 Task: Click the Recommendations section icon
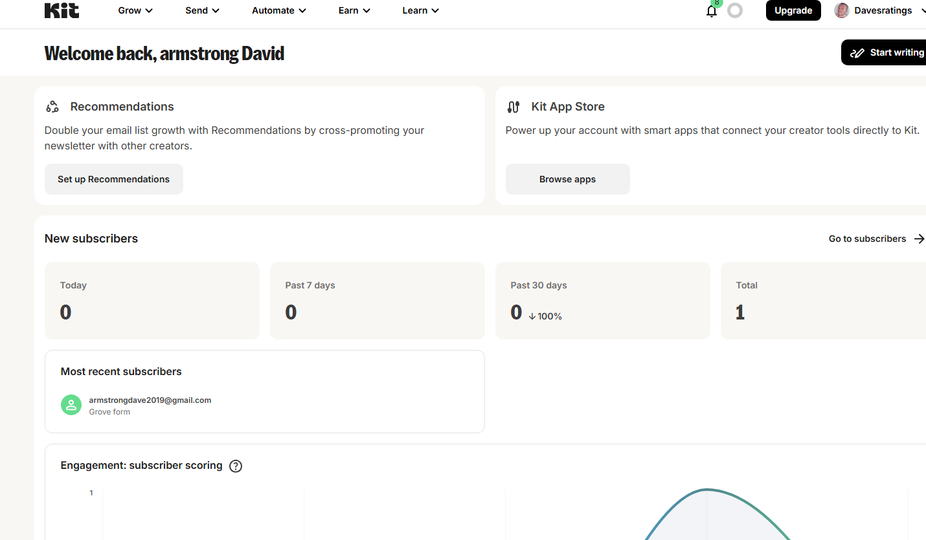pyautogui.click(x=52, y=107)
